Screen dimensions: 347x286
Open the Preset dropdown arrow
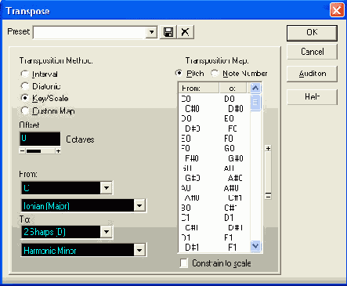click(151, 32)
